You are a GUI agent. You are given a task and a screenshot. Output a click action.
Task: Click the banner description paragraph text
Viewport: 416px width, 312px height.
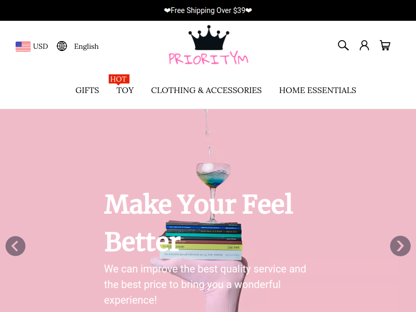pyautogui.click(x=205, y=284)
